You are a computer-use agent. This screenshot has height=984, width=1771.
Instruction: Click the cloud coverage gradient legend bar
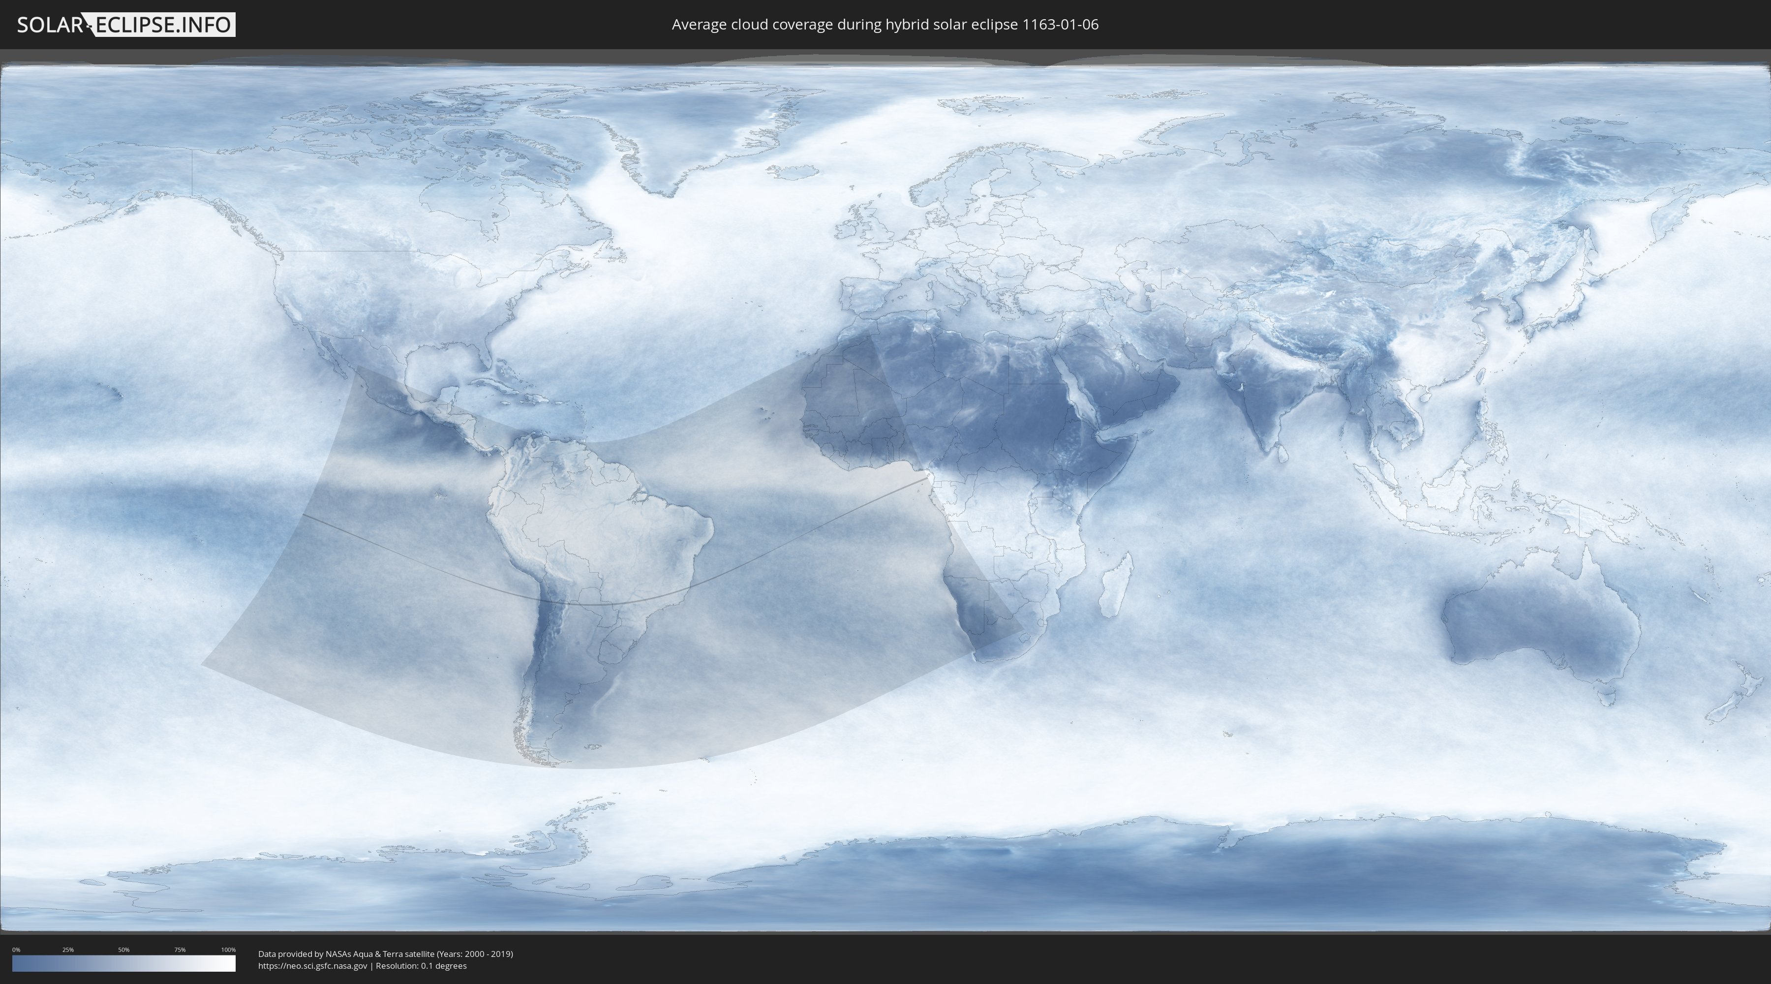click(x=124, y=963)
